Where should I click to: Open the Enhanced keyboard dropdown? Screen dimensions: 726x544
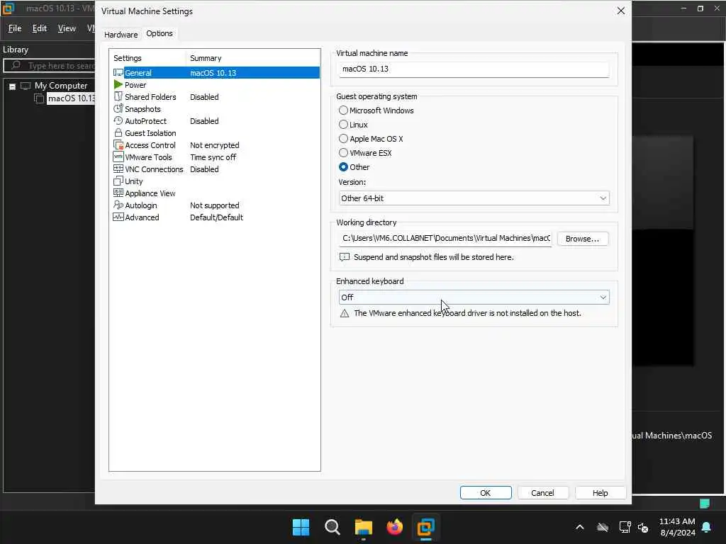pos(474,297)
